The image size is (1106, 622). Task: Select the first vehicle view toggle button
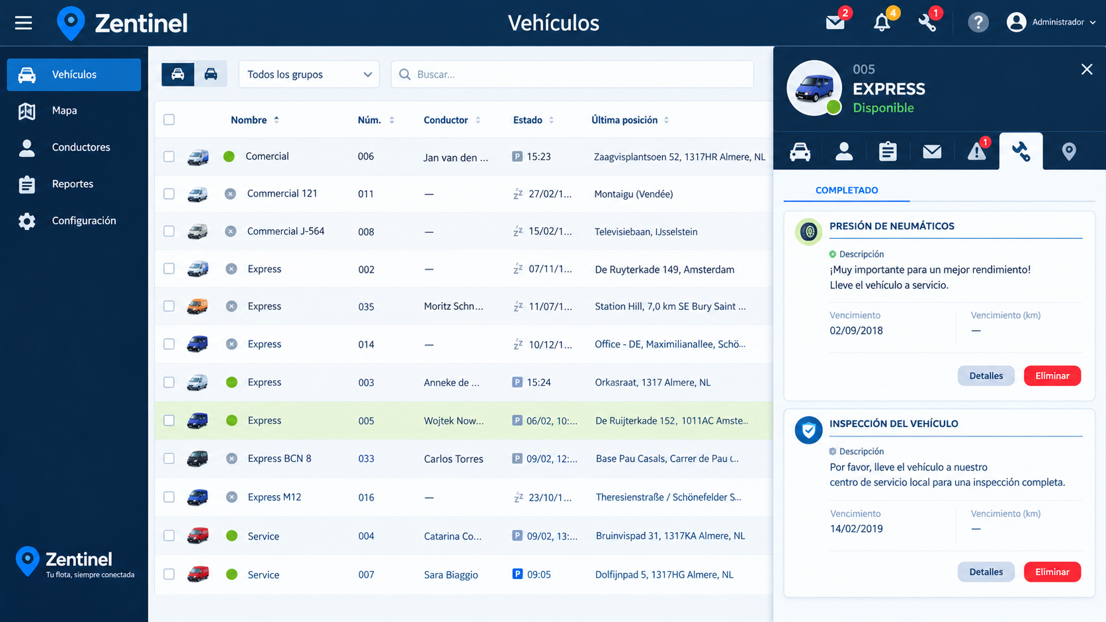click(178, 74)
